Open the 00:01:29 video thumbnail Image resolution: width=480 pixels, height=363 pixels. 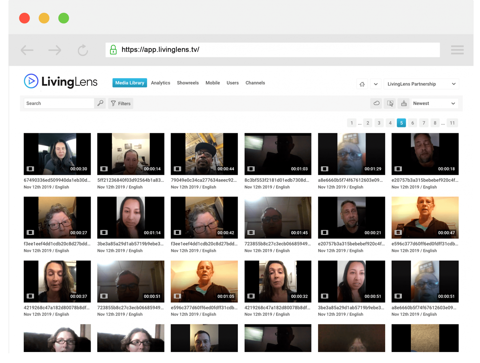(351, 154)
